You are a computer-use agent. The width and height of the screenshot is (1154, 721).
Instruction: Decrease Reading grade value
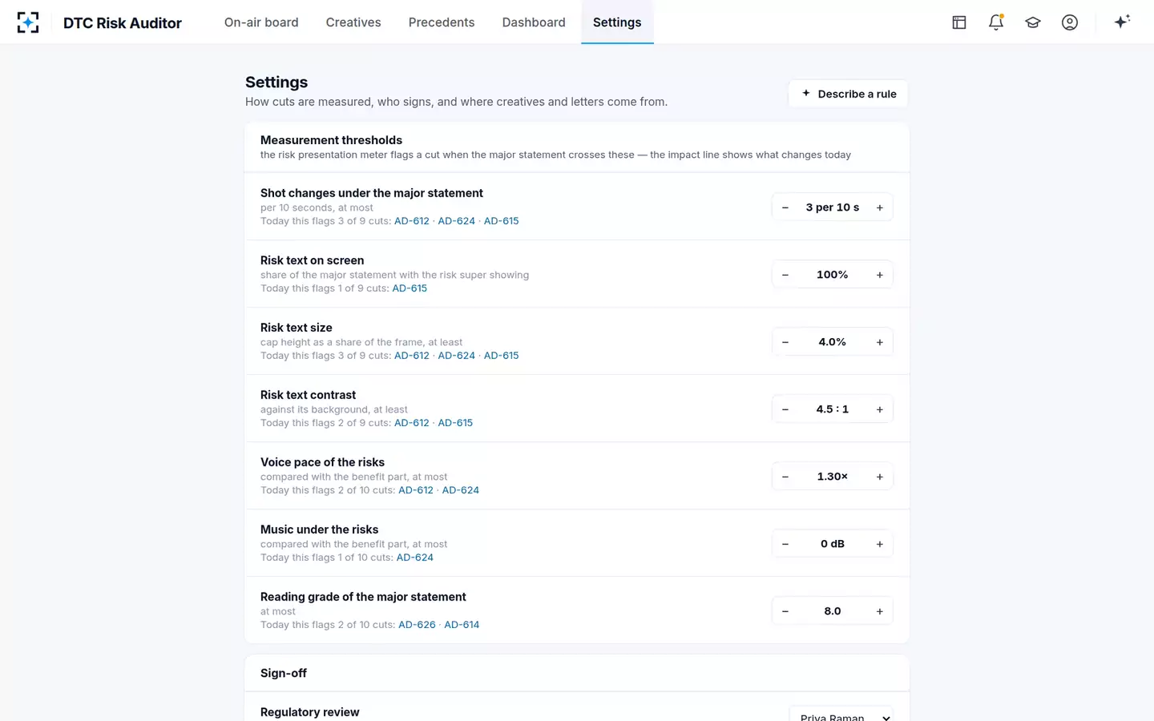point(785,611)
